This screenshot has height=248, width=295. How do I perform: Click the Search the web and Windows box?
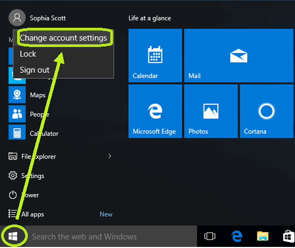112,237
